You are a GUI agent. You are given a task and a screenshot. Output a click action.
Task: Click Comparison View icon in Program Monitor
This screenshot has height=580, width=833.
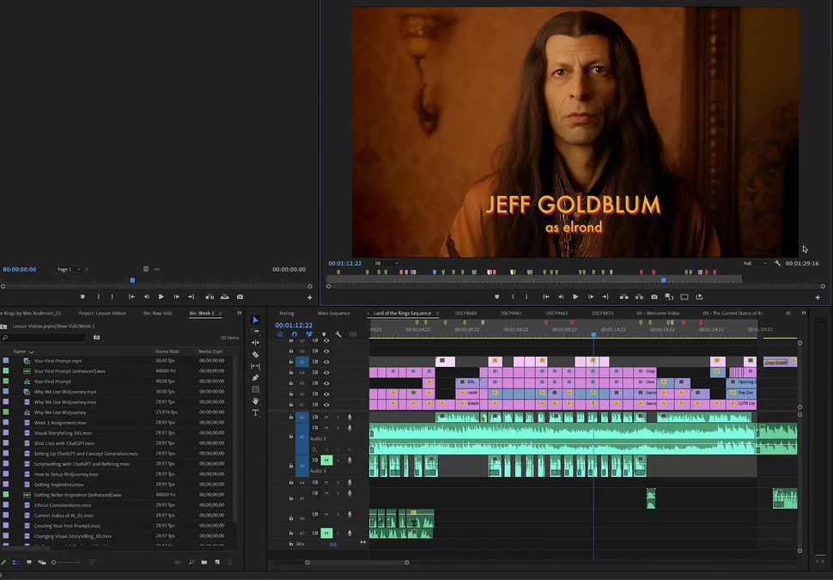(x=669, y=296)
